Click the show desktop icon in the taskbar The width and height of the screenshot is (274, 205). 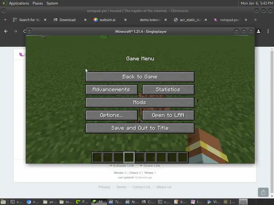tap(3, 202)
